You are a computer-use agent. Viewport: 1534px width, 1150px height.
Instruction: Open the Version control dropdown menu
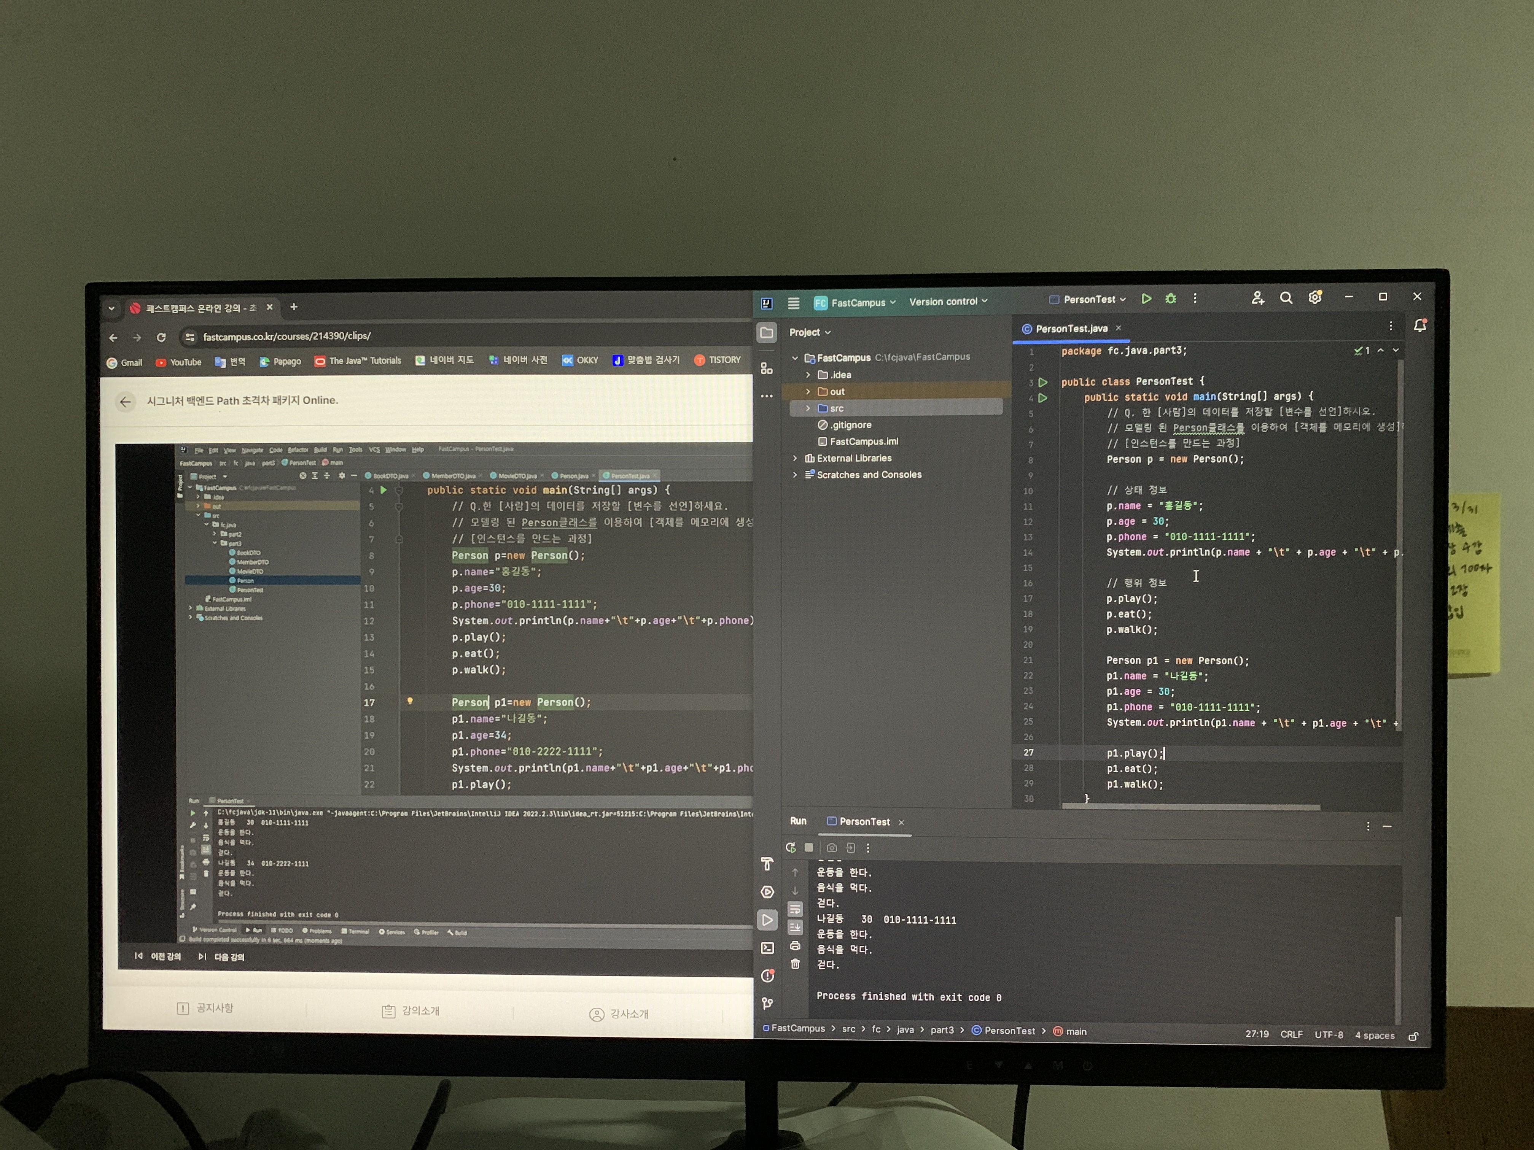coord(947,302)
